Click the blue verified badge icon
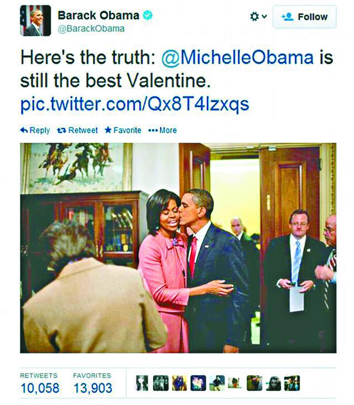The width and height of the screenshot is (354, 405). pyautogui.click(x=148, y=15)
